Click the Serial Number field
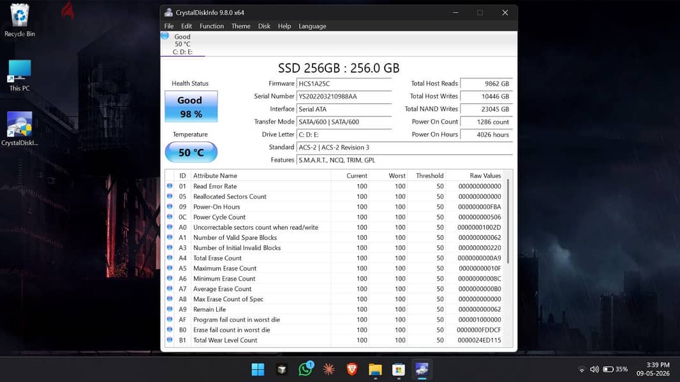Image resolution: width=680 pixels, height=382 pixels. coord(344,97)
